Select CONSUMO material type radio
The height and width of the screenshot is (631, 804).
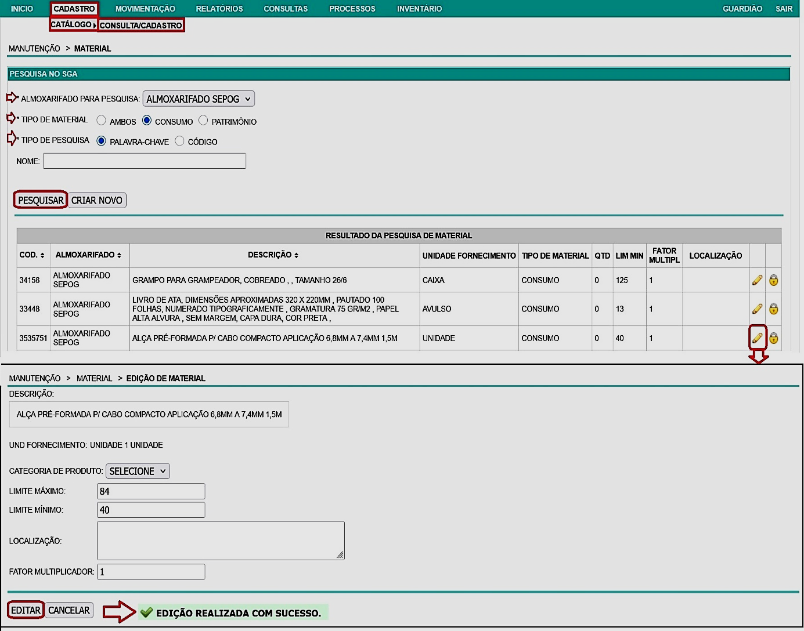(147, 120)
